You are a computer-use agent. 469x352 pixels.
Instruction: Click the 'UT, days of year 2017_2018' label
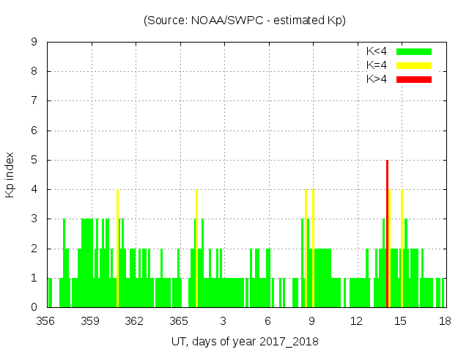click(245, 342)
